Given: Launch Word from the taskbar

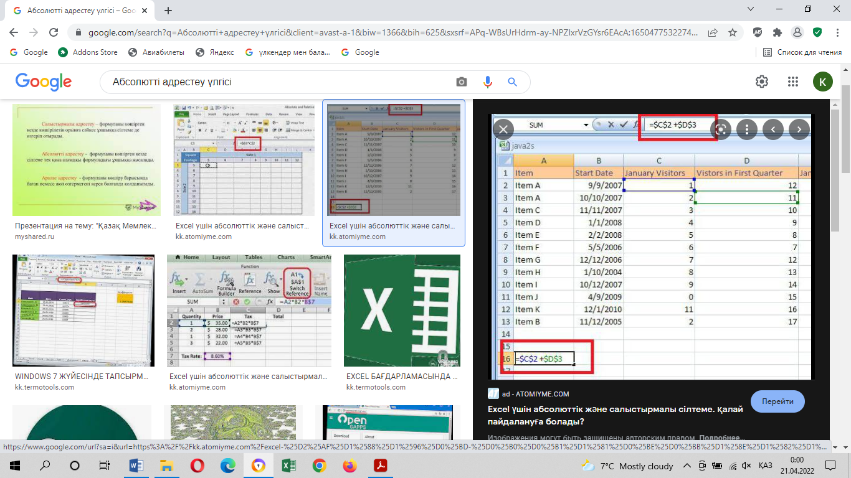Looking at the screenshot, I should click(135, 466).
